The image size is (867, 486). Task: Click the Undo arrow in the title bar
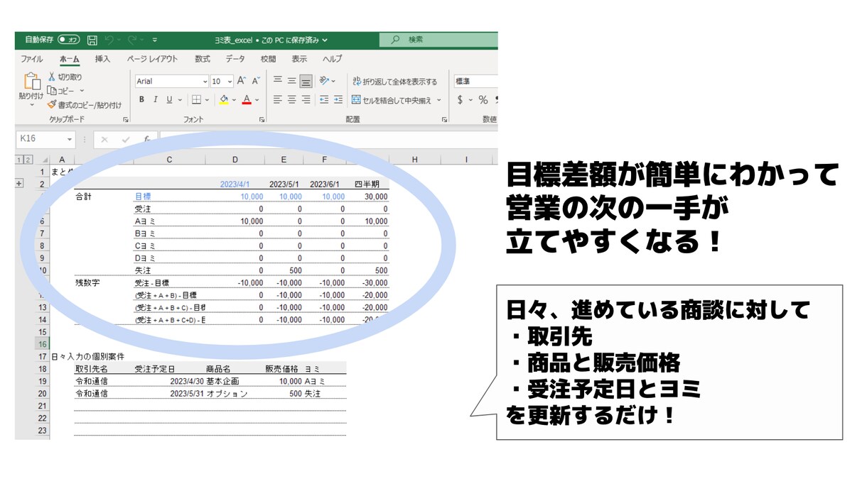pos(109,40)
